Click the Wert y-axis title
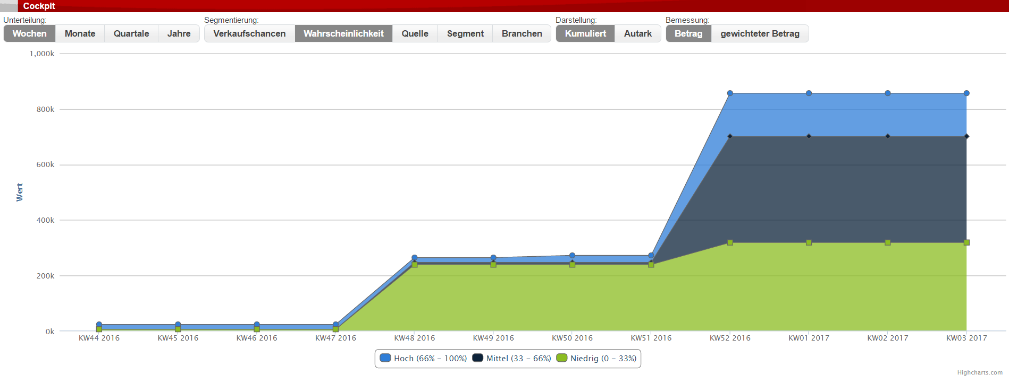This screenshot has height=383, width=1009. click(x=20, y=192)
